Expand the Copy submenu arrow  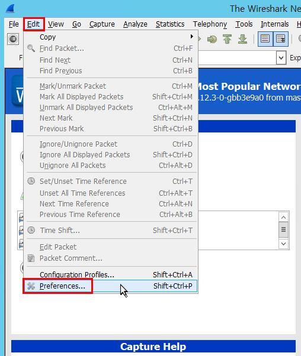[x=192, y=36]
